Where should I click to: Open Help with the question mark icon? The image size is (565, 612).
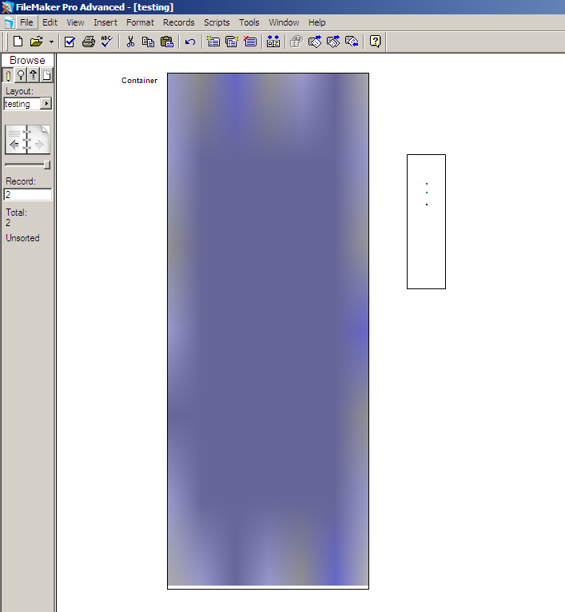[375, 42]
